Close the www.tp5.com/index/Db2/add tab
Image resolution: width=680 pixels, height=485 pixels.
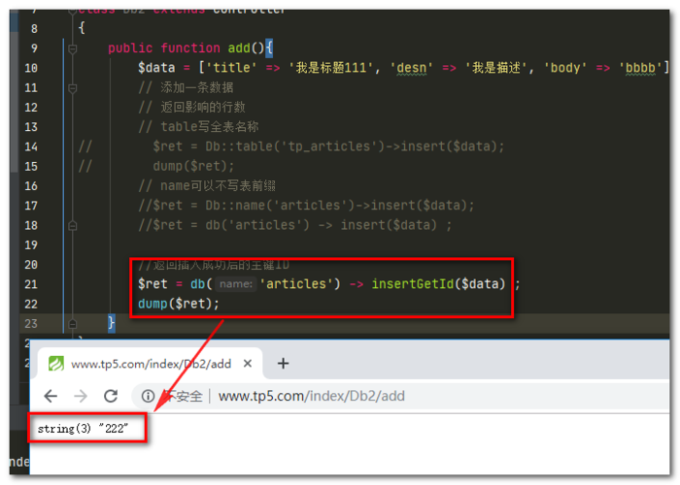[248, 364]
